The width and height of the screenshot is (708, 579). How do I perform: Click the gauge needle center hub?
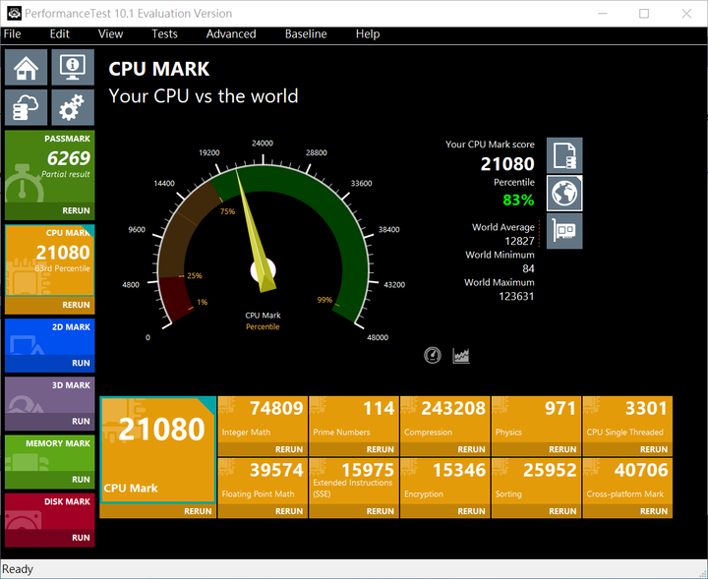(x=263, y=270)
